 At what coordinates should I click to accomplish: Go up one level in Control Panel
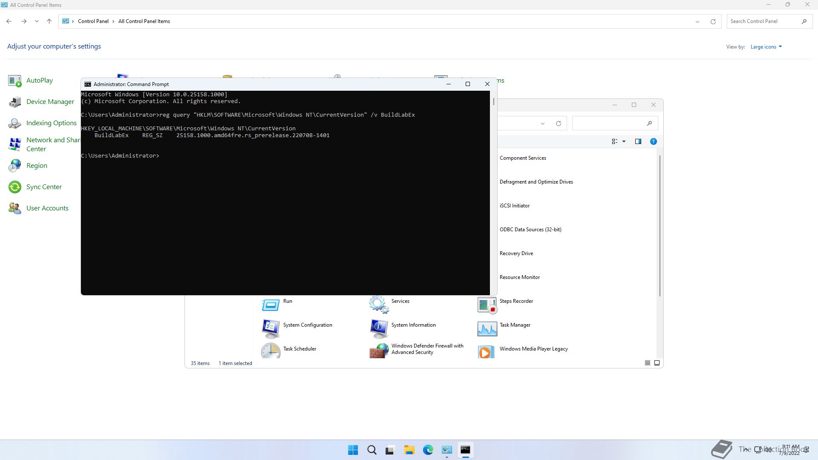(x=49, y=21)
